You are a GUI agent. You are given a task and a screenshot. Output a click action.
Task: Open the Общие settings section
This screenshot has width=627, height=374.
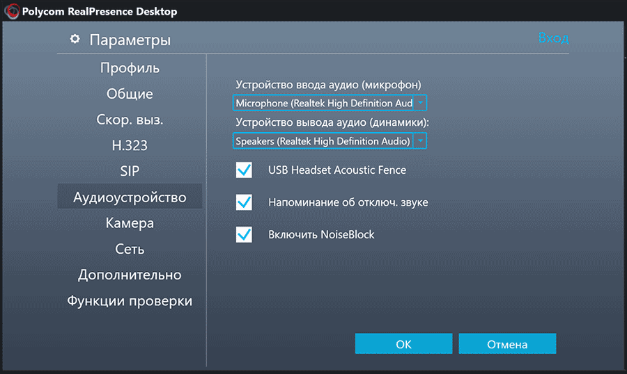click(x=130, y=94)
